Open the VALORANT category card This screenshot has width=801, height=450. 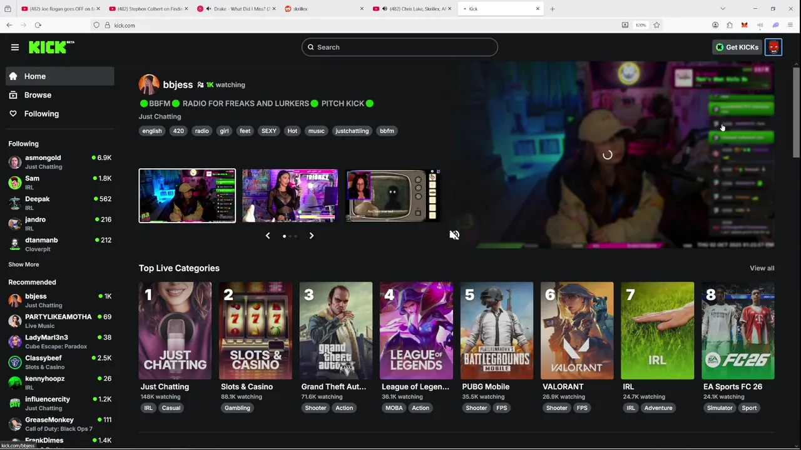[577, 331]
